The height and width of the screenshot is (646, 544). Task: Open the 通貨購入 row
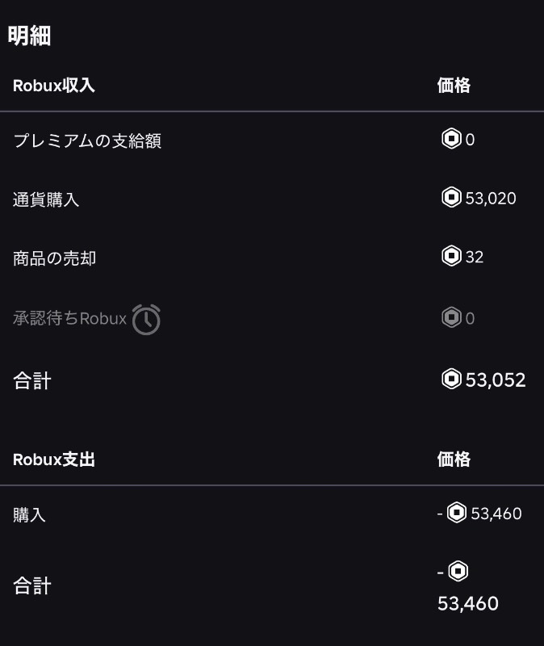272,199
